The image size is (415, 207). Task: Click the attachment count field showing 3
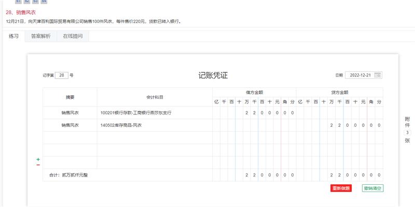pyautogui.click(x=407, y=132)
